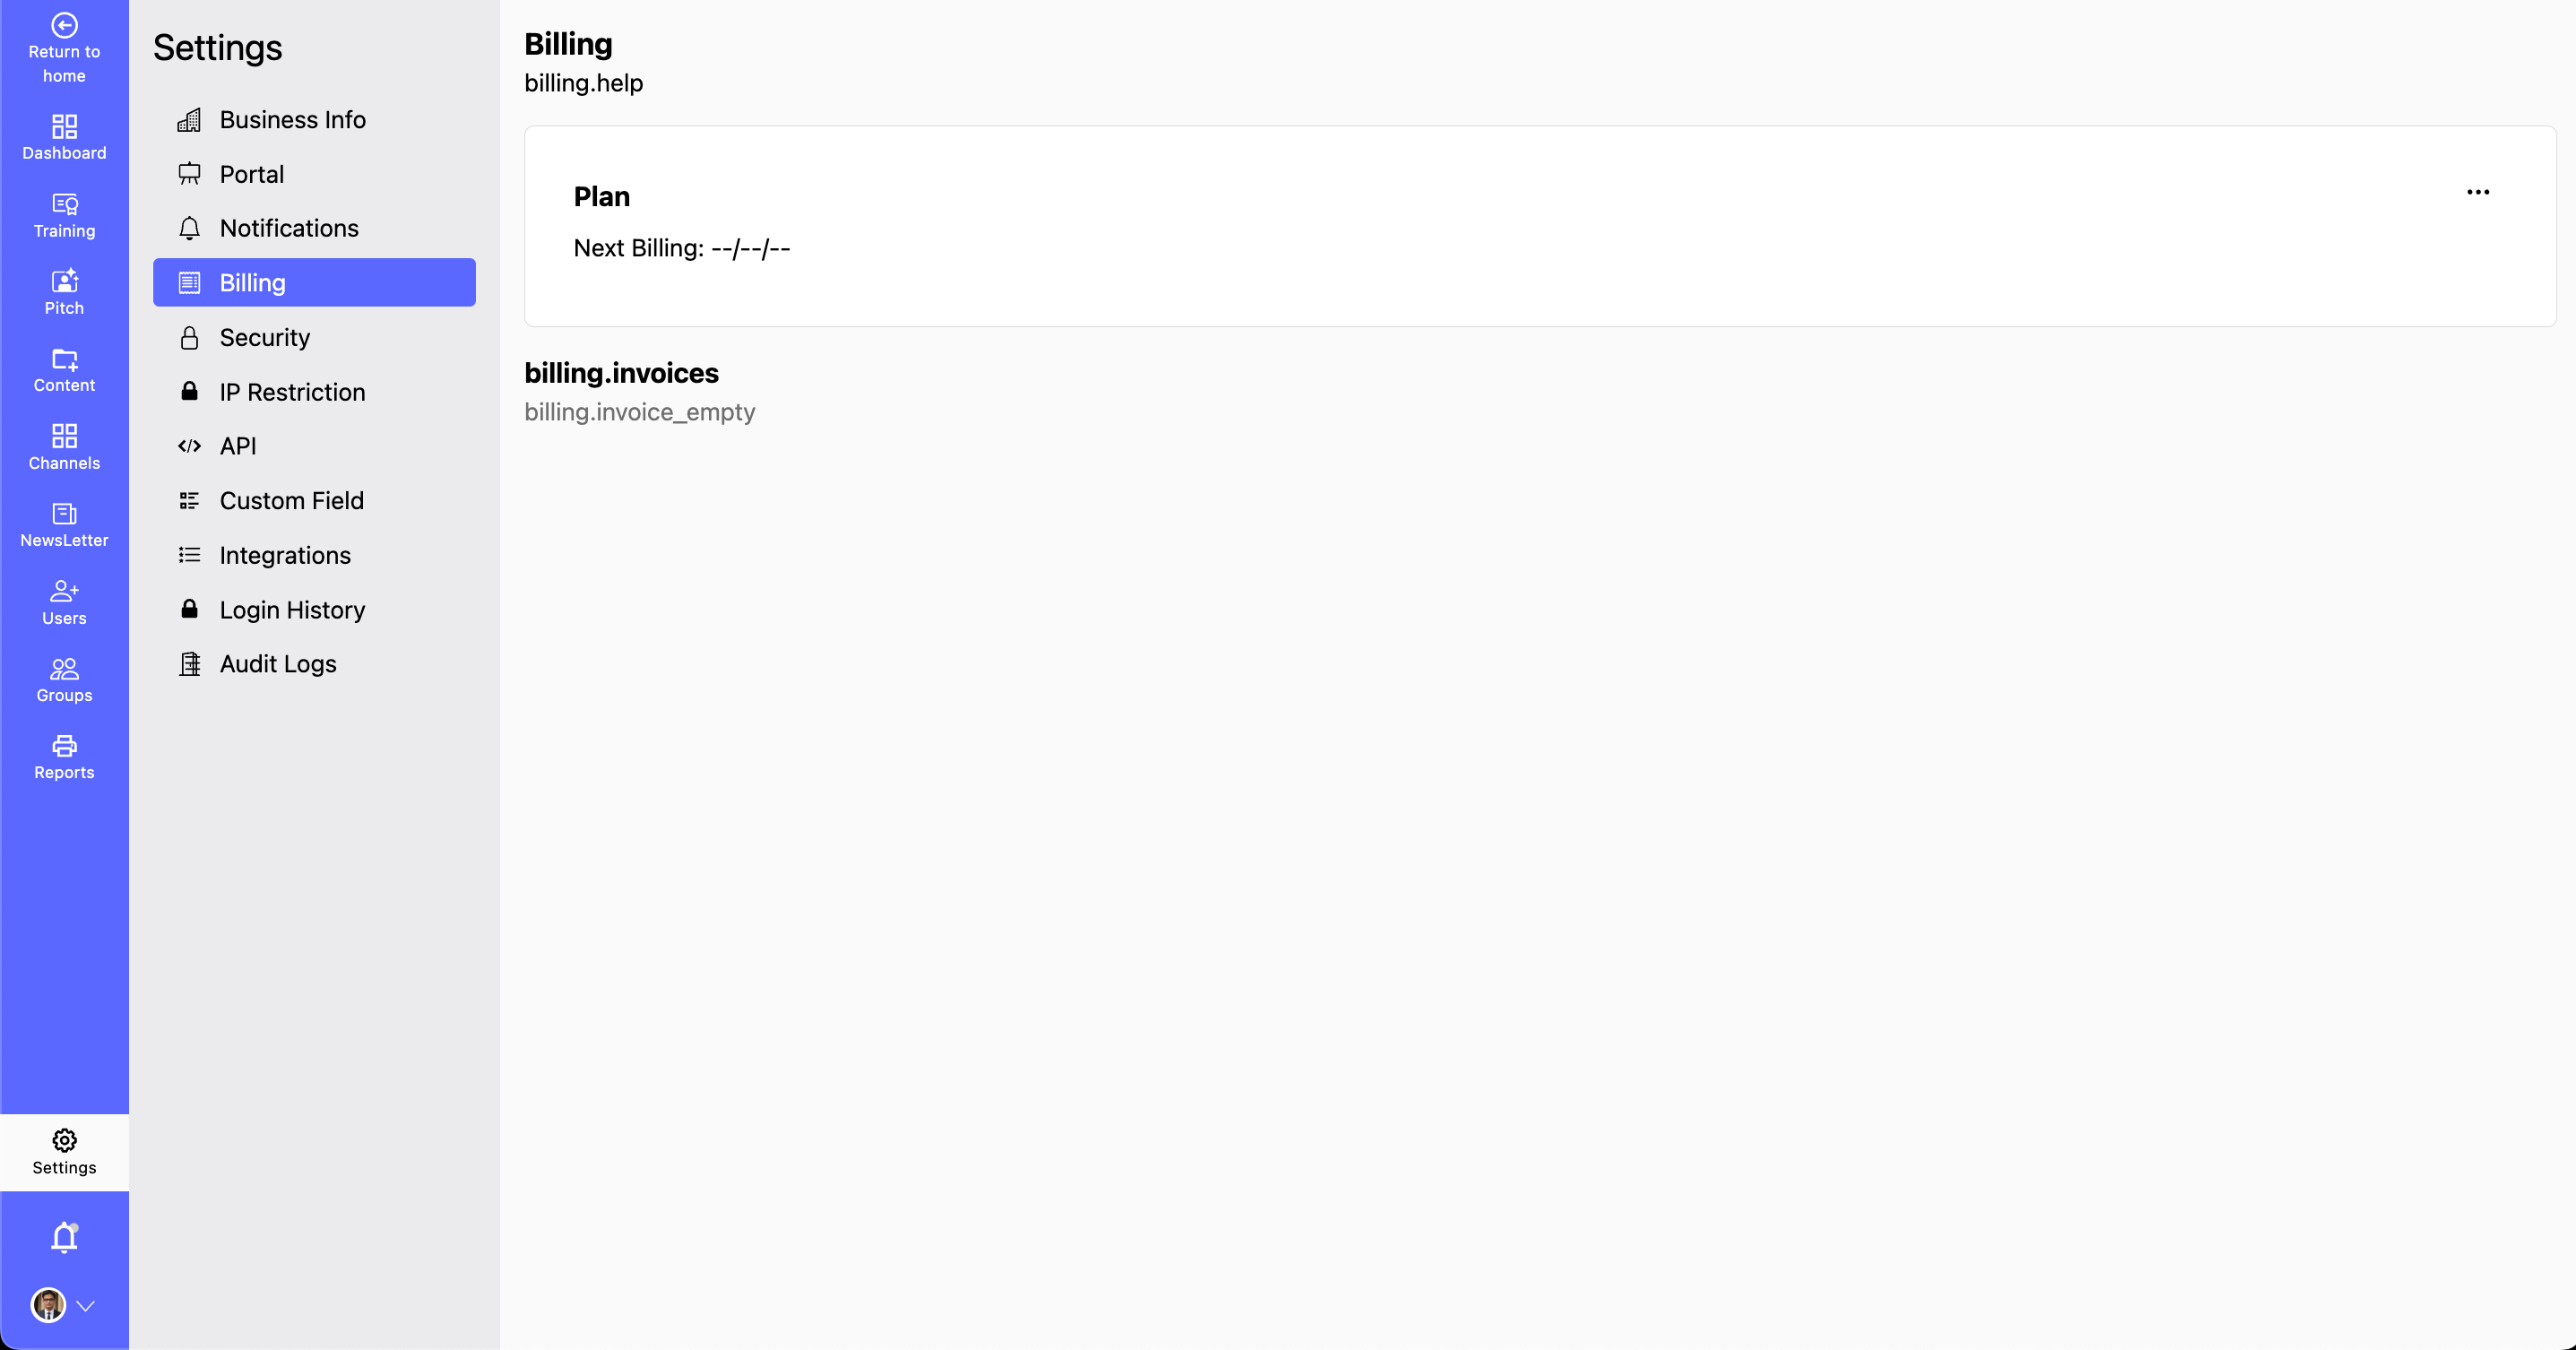This screenshot has height=1350, width=2576.
Task: Go to Audit Logs settings
Action: click(277, 664)
